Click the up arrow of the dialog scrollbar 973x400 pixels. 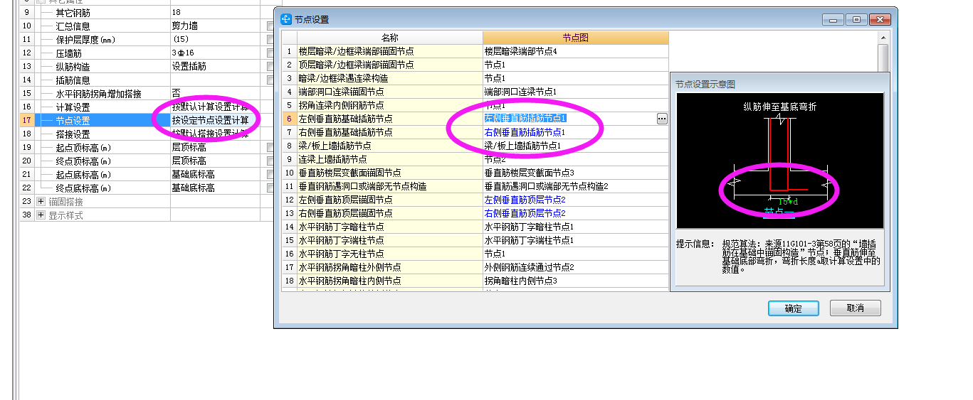tap(883, 38)
